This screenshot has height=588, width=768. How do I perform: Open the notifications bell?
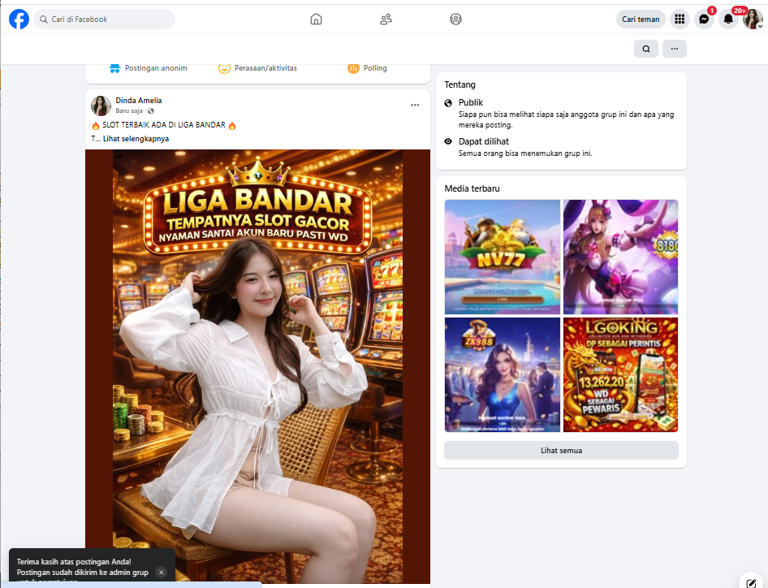click(x=728, y=19)
